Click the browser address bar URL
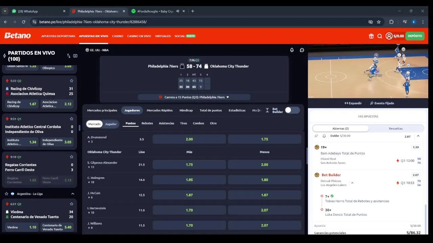This screenshot has height=243, width=433. coord(93,22)
